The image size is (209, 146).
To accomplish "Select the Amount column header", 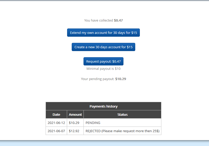I will point(75,114).
